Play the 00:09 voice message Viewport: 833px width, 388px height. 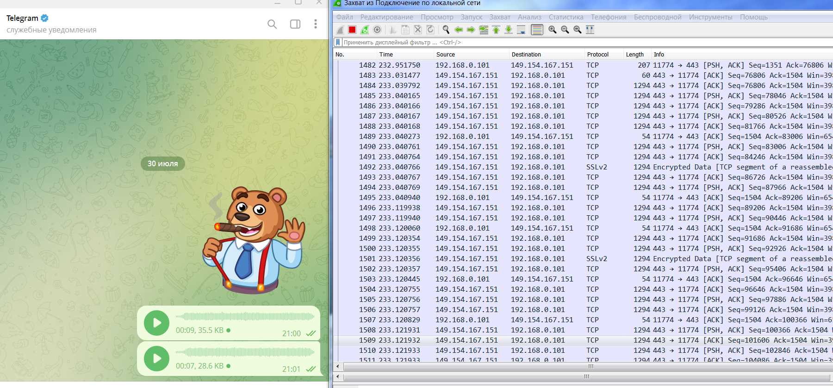[x=156, y=323]
